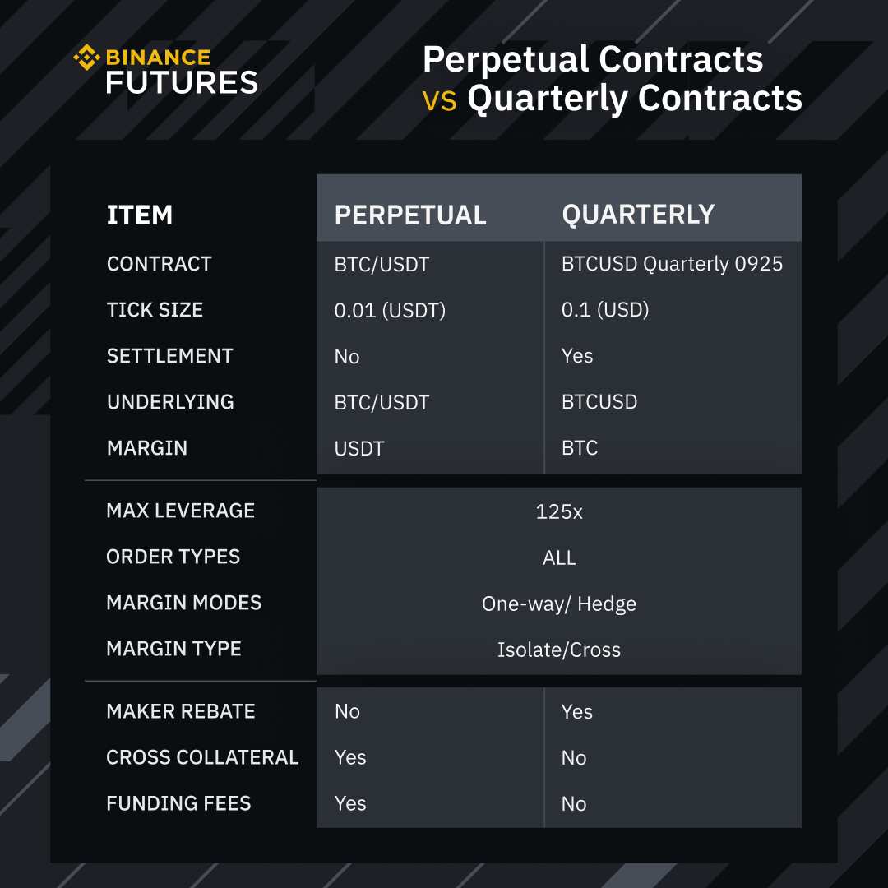Click the CROSS COLLATERAL row label
Viewport: 888px width, 888px height.
202,757
